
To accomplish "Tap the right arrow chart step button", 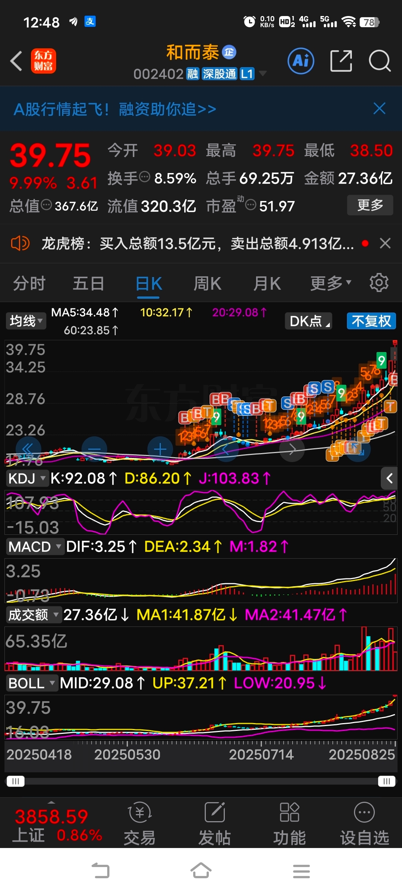I will click(292, 449).
